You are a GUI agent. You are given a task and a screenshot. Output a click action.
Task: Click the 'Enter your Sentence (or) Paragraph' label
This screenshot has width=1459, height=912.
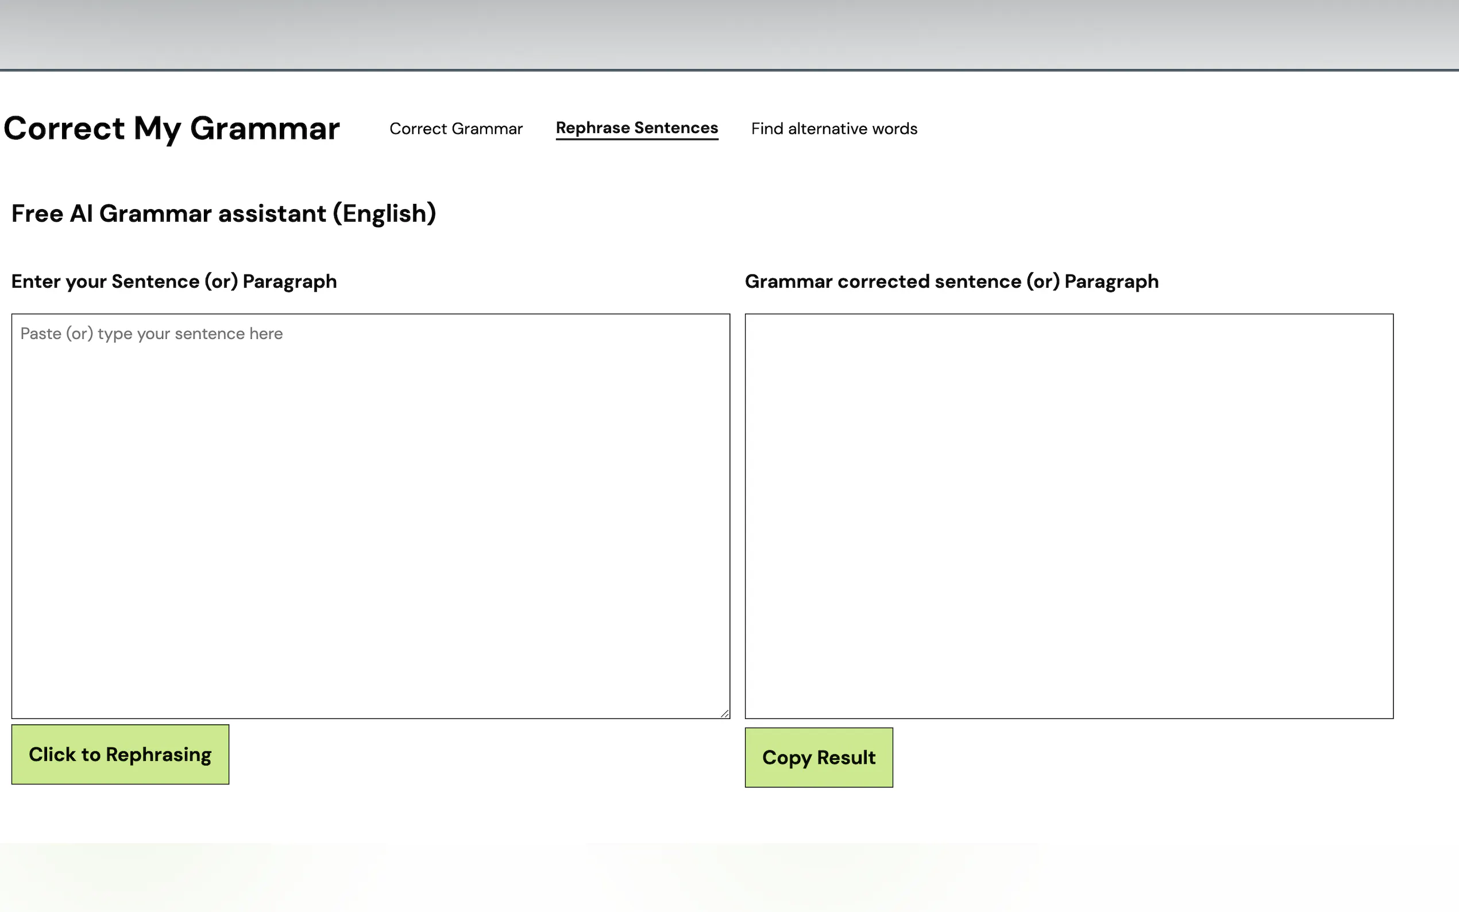(173, 281)
